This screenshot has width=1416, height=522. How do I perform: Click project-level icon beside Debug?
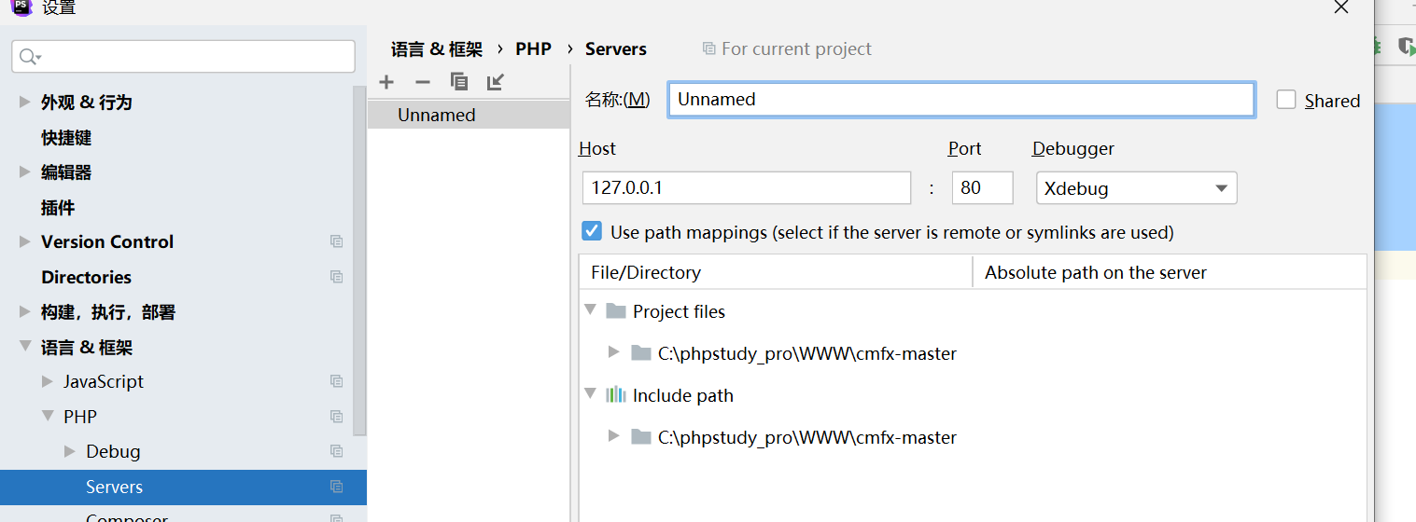[x=337, y=451]
